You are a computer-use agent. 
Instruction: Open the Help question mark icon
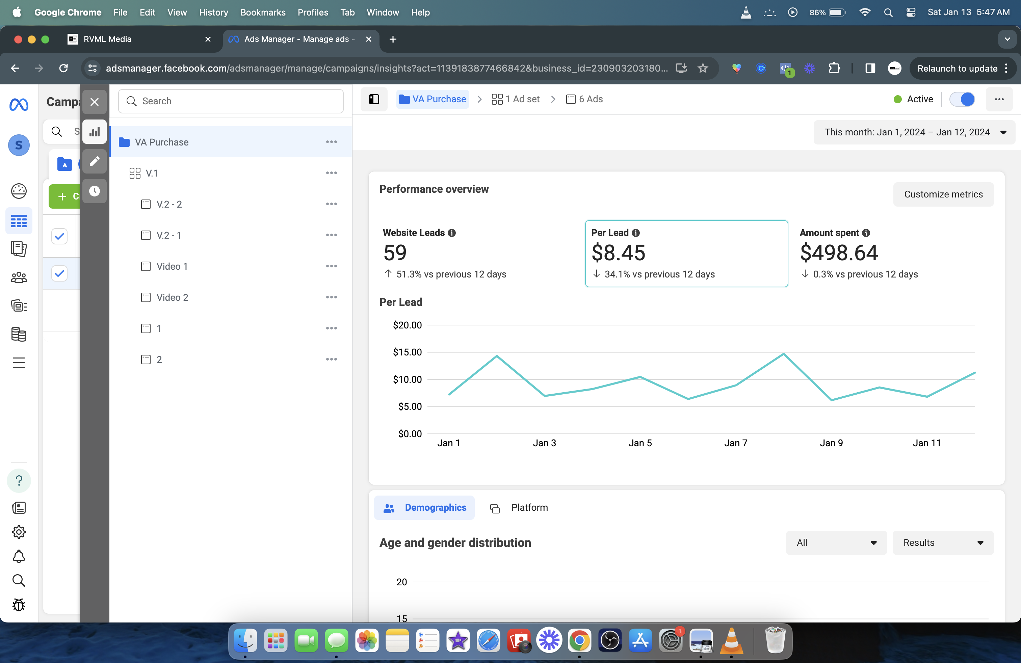point(19,481)
